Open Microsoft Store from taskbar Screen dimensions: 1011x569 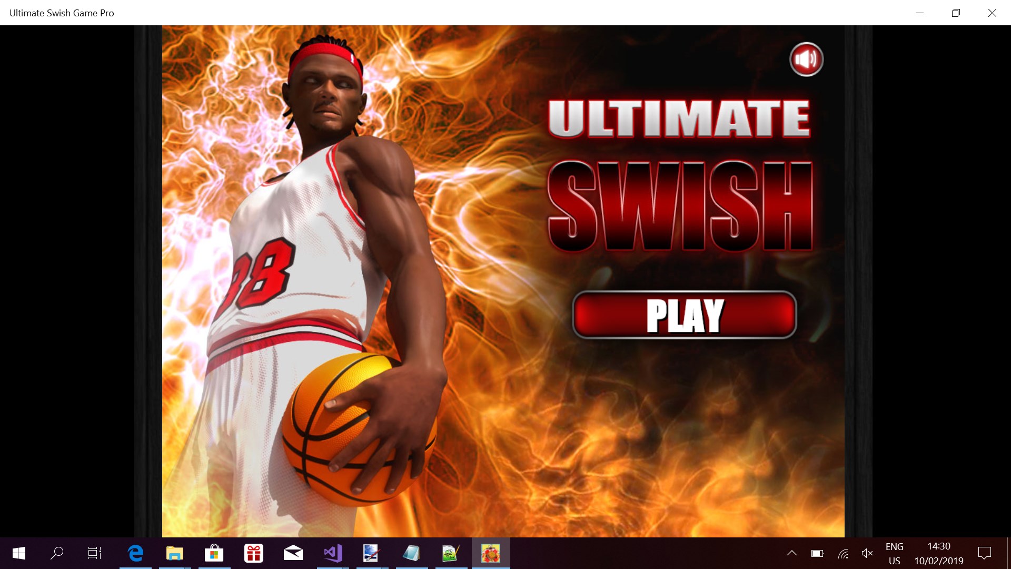coord(214,553)
